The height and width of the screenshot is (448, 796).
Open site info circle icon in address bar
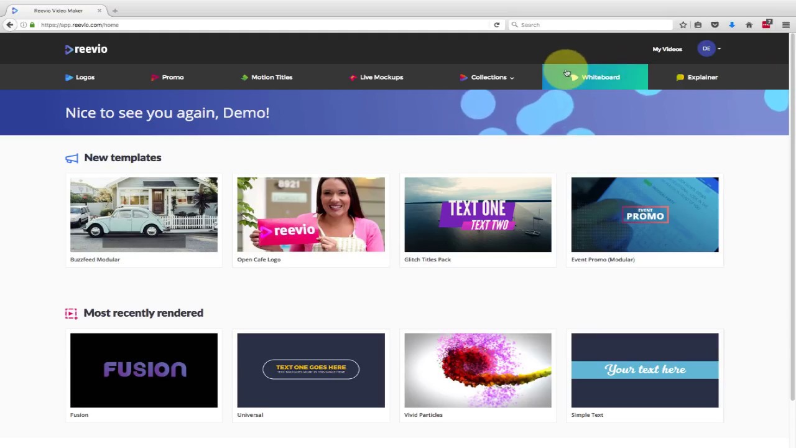(24, 25)
